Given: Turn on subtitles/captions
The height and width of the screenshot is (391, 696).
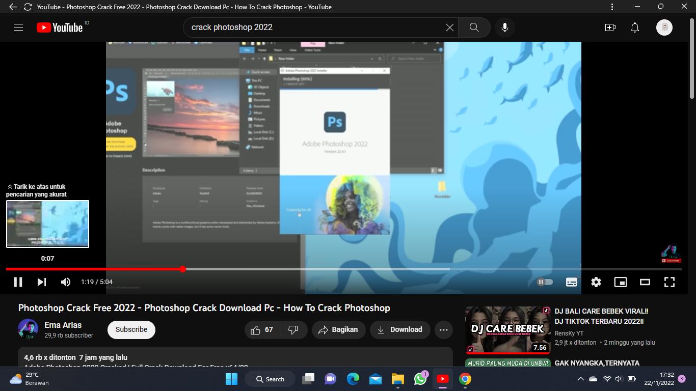Looking at the screenshot, I should (x=572, y=282).
